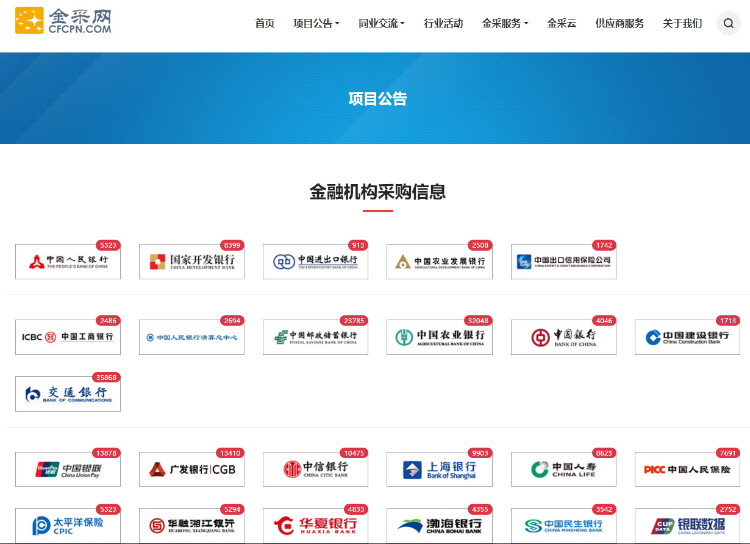Select the 华夏银行 Huaxia Bank logo
This screenshot has width=750, height=544.
click(315, 526)
